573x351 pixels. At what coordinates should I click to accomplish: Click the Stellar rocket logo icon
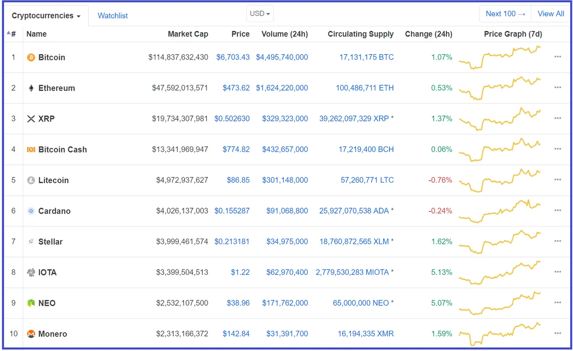coord(31,242)
